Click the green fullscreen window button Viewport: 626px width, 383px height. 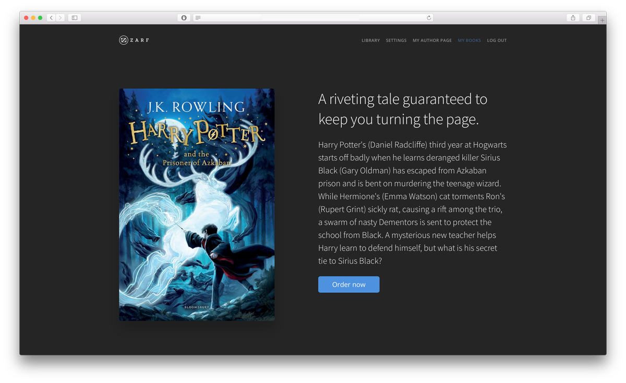pos(40,18)
